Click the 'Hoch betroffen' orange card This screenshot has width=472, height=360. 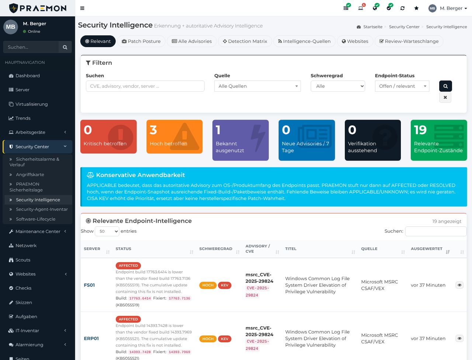174,137
